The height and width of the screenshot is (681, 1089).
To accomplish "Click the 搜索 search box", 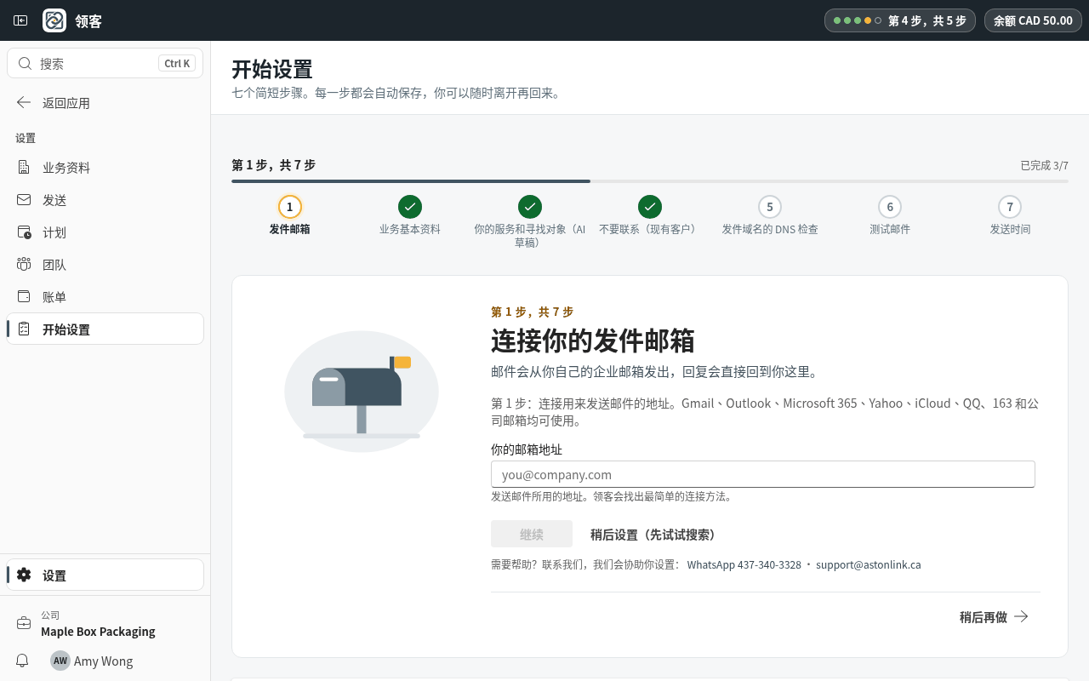I will point(105,64).
